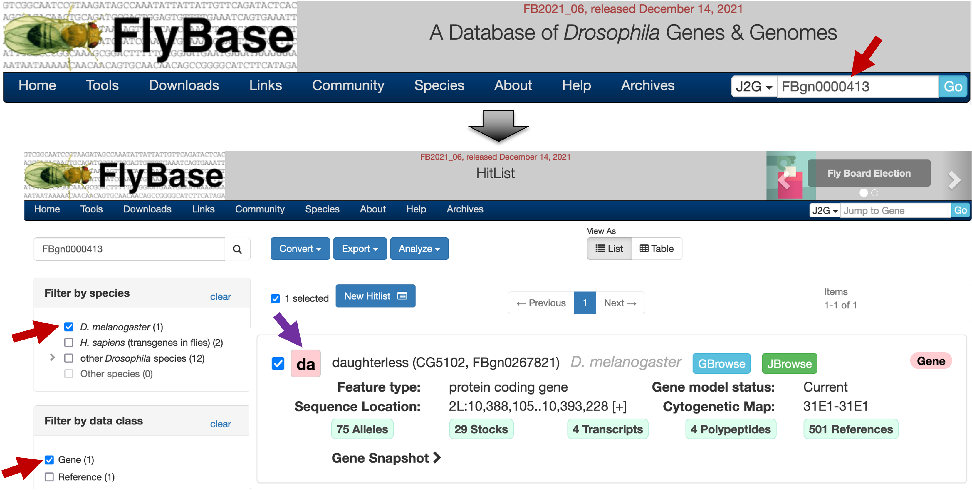This screenshot has width=972, height=490.
Task: Open the Convert dropdown
Action: 300,249
